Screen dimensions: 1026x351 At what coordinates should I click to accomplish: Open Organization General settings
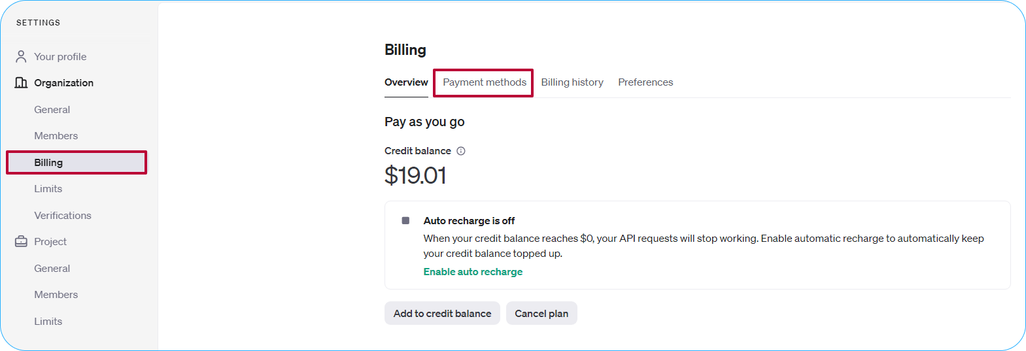(52, 110)
